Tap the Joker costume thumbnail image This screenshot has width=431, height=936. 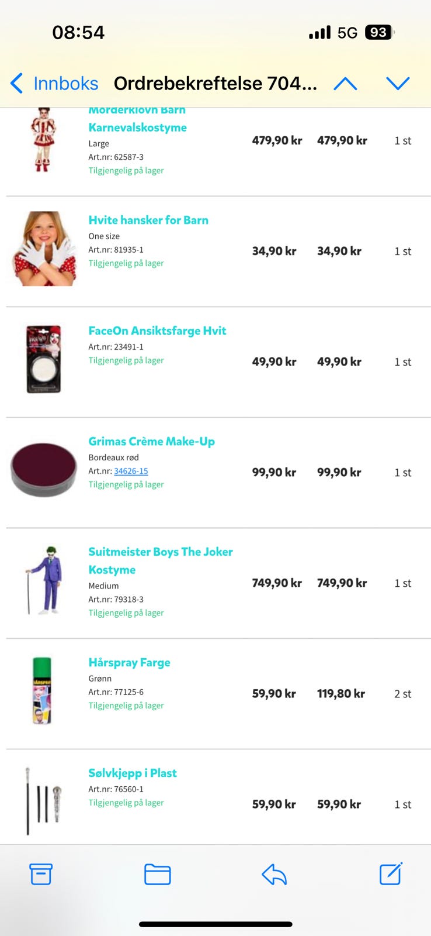click(44, 580)
